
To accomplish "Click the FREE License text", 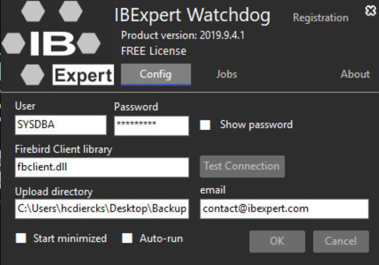I will (x=153, y=51).
